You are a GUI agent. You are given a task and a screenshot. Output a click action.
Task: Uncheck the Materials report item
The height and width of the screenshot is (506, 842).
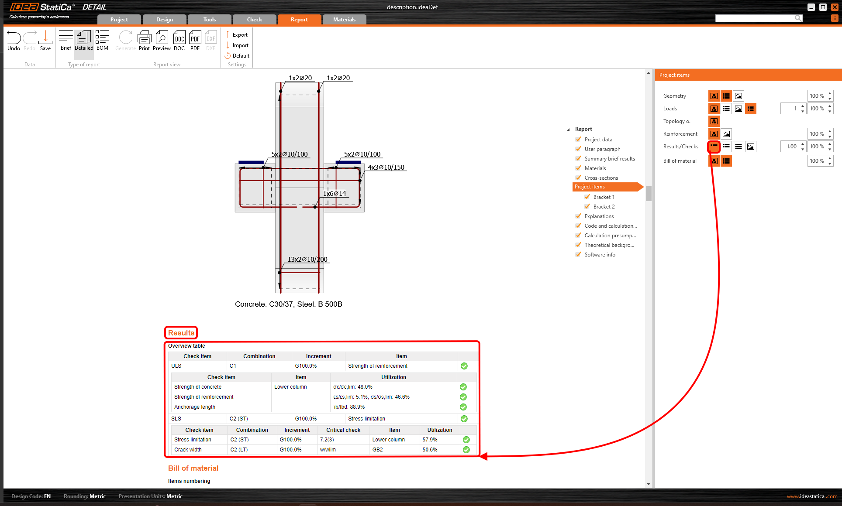point(579,168)
